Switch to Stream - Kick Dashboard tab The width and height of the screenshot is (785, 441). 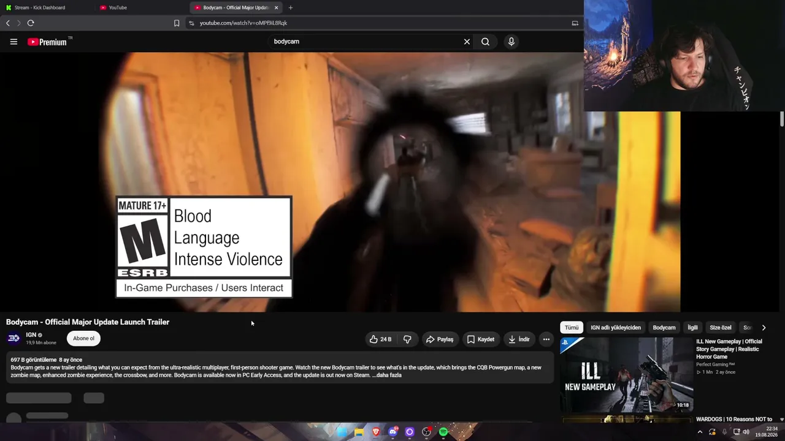[x=40, y=7]
